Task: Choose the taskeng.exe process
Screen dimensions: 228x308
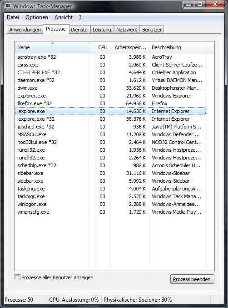Action: pos(110,189)
